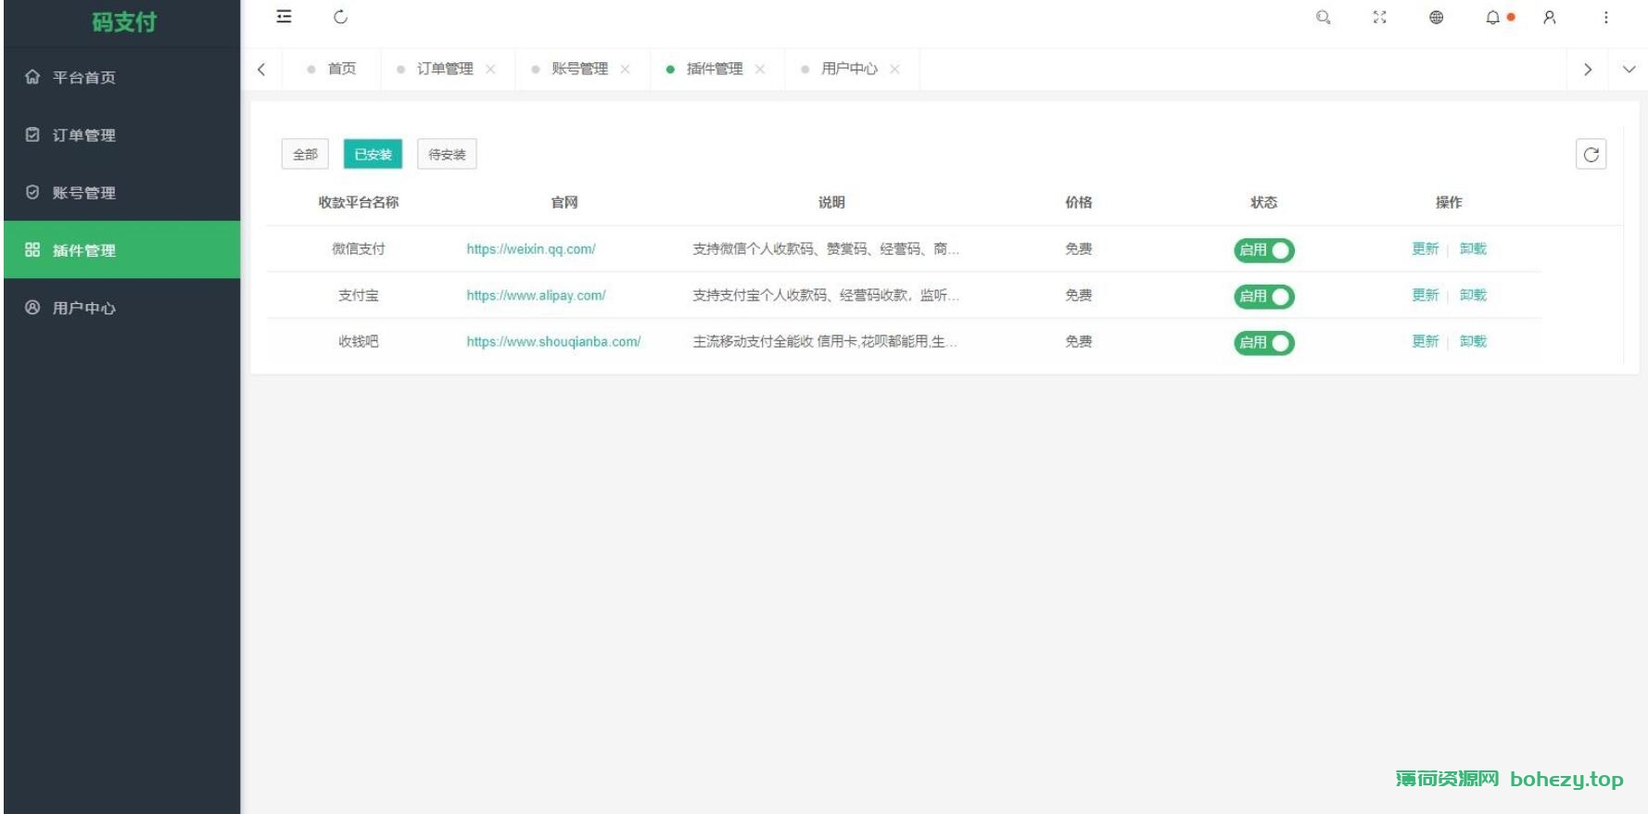Click the refresh icon in the top header
This screenshot has width=1648, height=814.
pos(340,17)
